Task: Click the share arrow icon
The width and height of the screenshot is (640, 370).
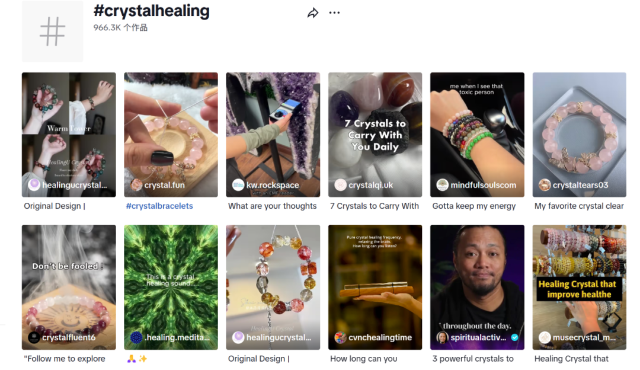Action: pos(313,13)
